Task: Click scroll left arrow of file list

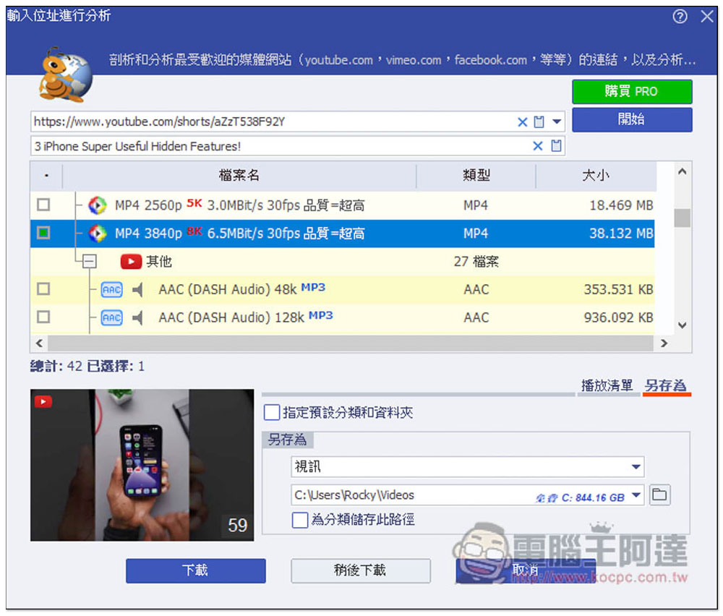Action: point(39,343)
